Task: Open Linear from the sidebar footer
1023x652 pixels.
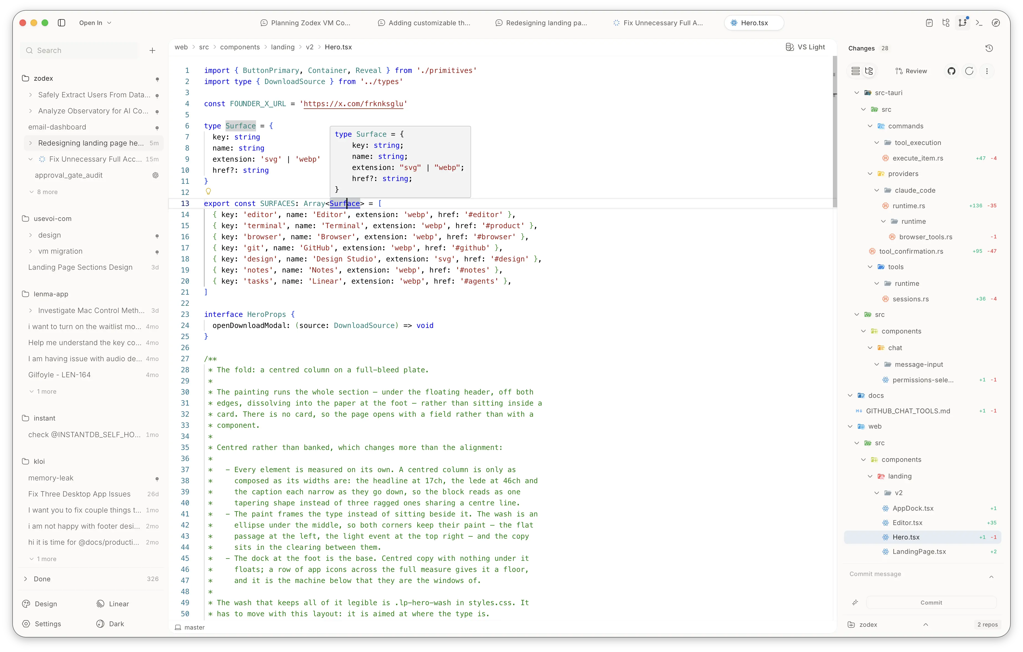Action: point(112,603)
